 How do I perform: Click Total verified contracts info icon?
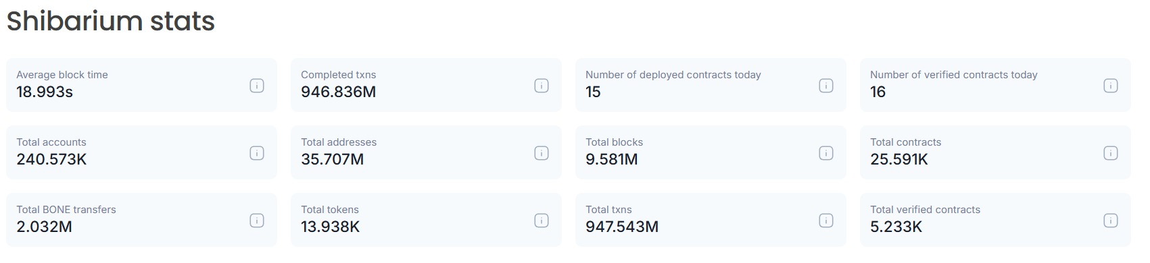pyautogui.click(x=1111, y=221)
